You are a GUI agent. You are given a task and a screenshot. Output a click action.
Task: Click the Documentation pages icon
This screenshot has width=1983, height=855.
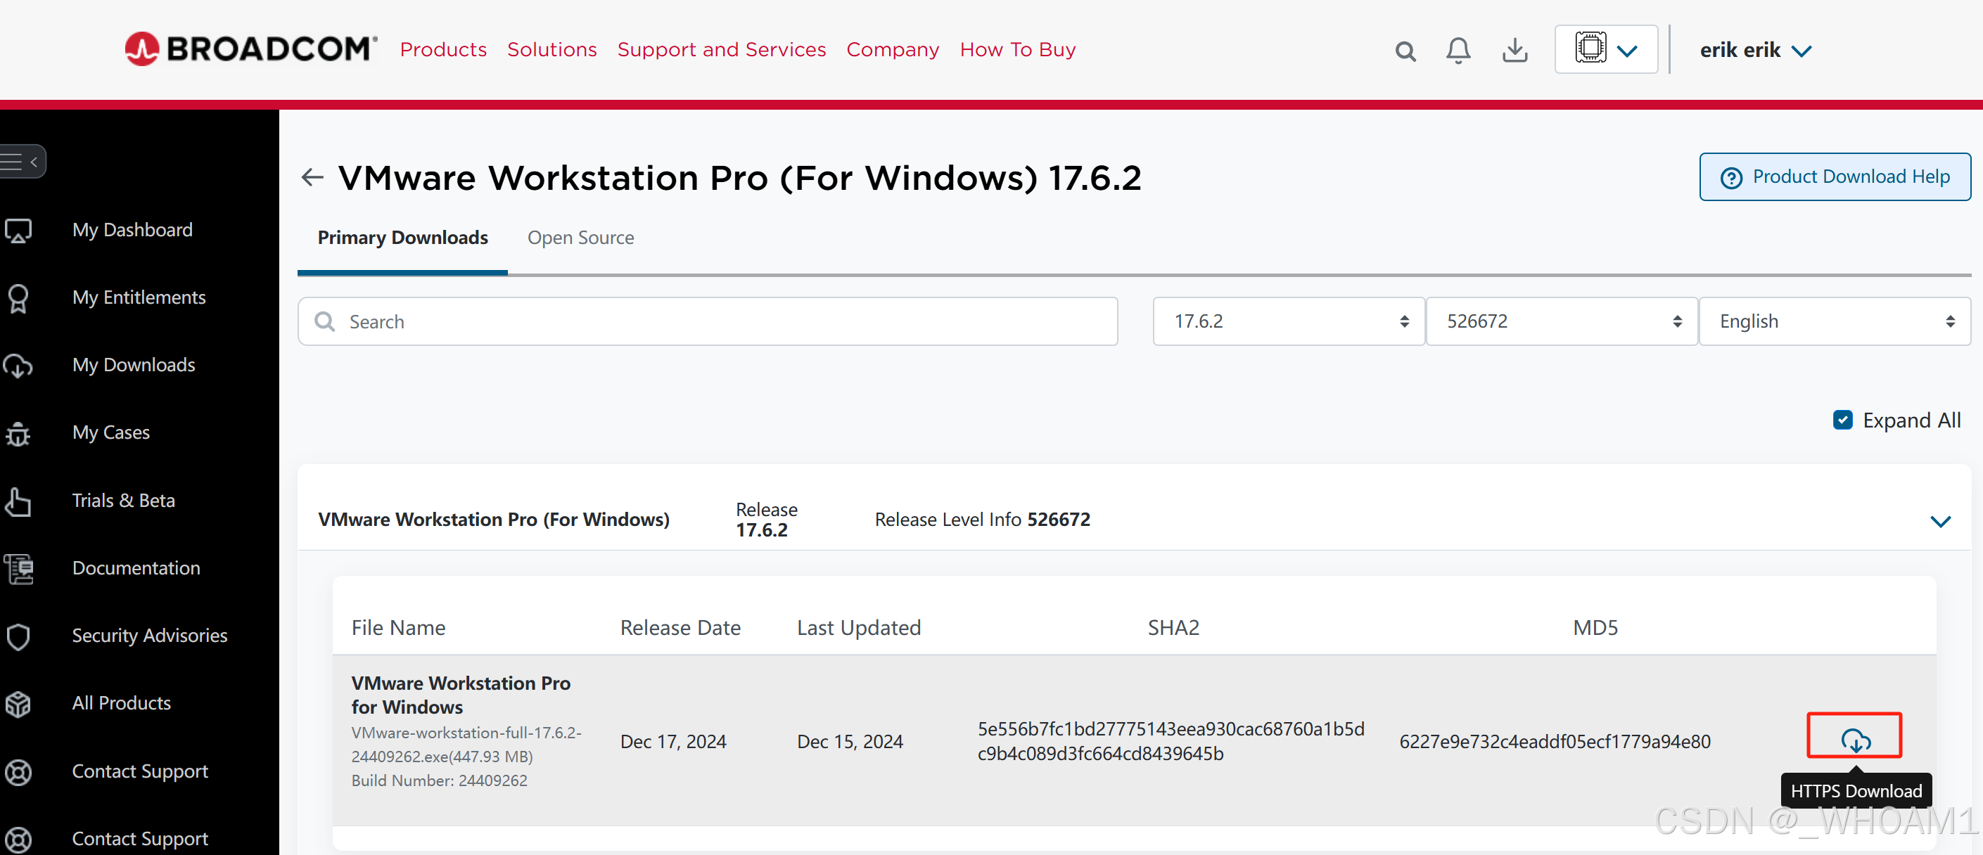pos(18,569)
